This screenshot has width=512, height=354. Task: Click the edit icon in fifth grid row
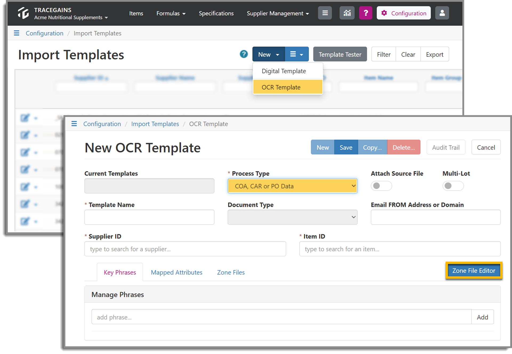coord(25,187)
